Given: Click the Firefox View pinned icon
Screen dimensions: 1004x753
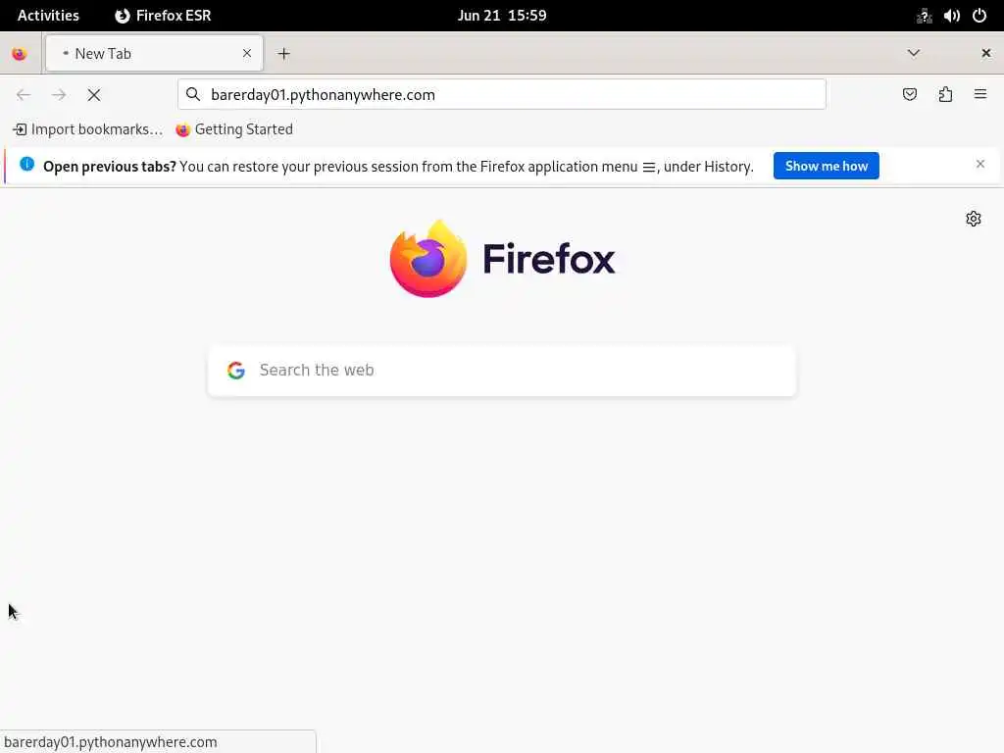Looking at the screenshot, I should coord(20,54).
